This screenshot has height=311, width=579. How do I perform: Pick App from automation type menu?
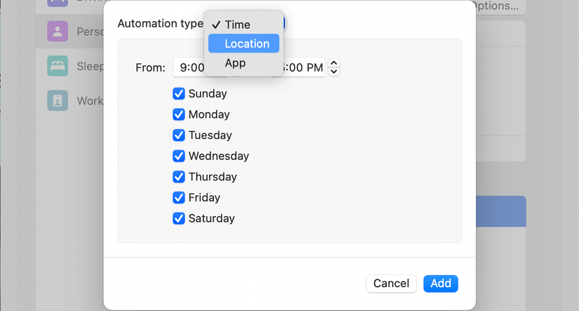(244, 62)
